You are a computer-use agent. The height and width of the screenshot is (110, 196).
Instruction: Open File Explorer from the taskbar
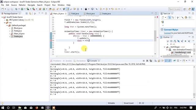20,108
